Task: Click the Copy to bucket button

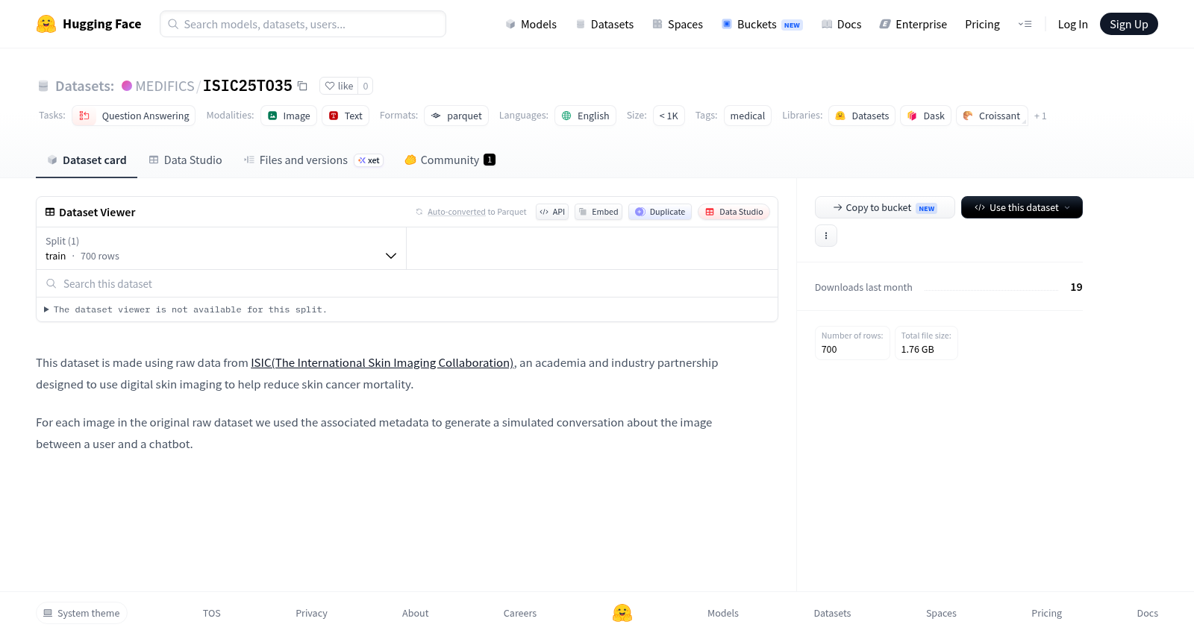Action: tap(884, 207)
